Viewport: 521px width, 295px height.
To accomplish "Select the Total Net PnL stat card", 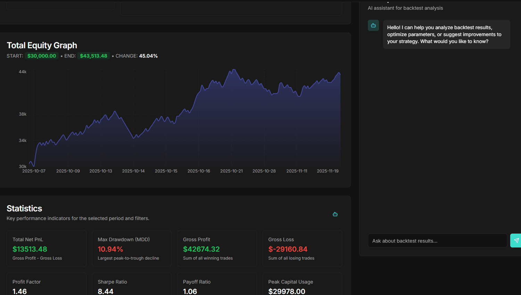I will pos(46,248).
